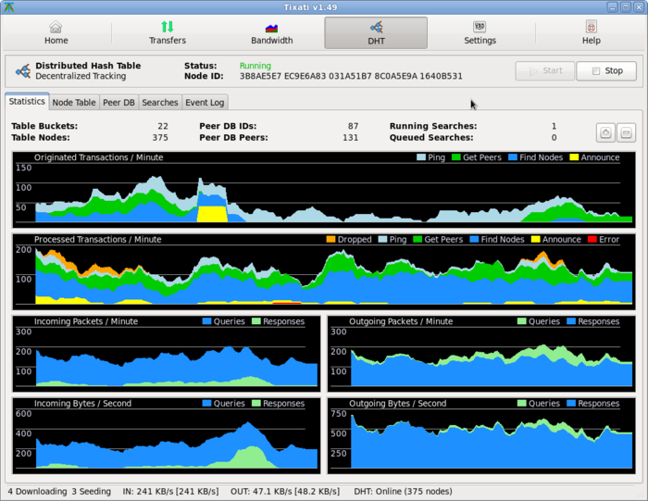Stop the DHT service
Image resolution: width=648 pixels, height=501 pixels.
click(x=606, y=71)
